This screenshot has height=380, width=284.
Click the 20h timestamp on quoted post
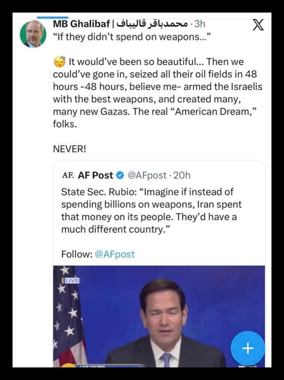pyautogui.click(x=182, y=175)
